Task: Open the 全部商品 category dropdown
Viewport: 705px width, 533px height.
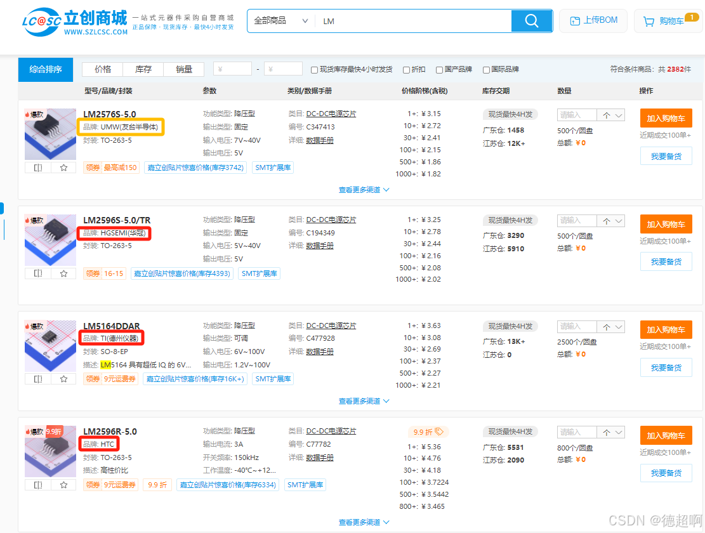Action: 281,21
